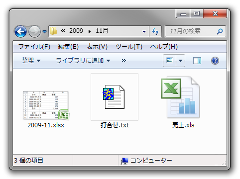Open the ツール(T) menu
This screenshot has height=179, width=240.
pos(129,47)
